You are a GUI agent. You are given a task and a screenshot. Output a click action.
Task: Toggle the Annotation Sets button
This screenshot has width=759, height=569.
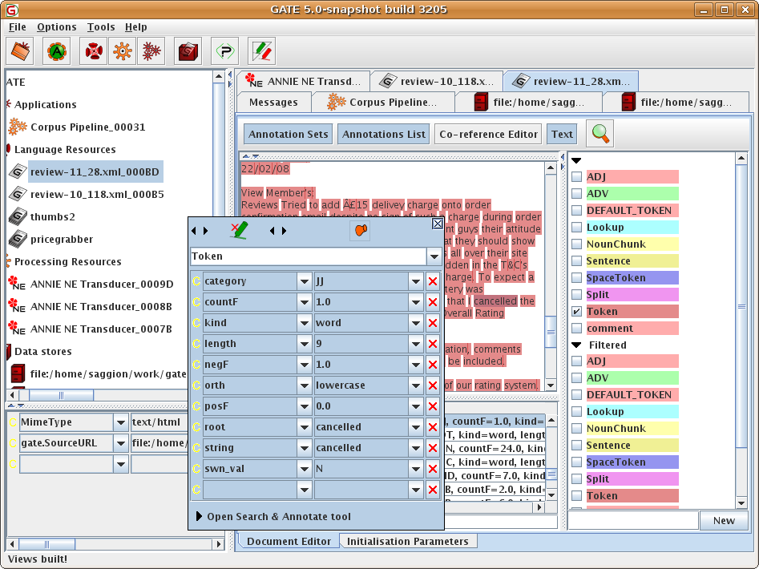point(288,134)
